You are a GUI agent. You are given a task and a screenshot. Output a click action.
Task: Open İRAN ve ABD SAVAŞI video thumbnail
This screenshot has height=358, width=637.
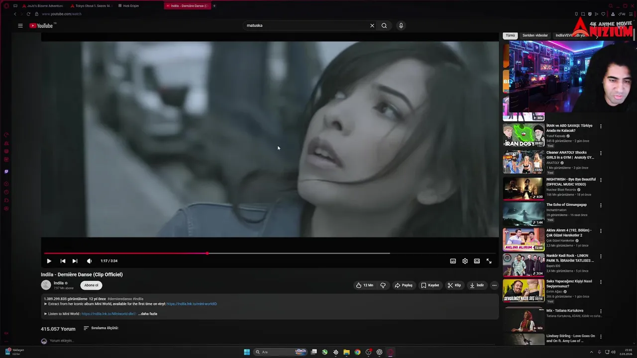(x=524, y=135)
